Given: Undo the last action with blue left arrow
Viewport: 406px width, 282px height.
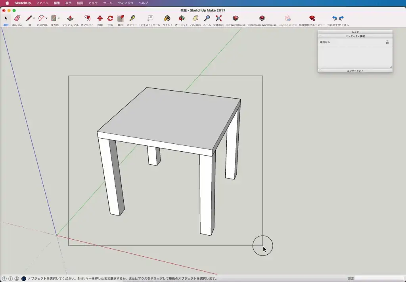Looking at the screenshot, I should click(x=335, y=18).
